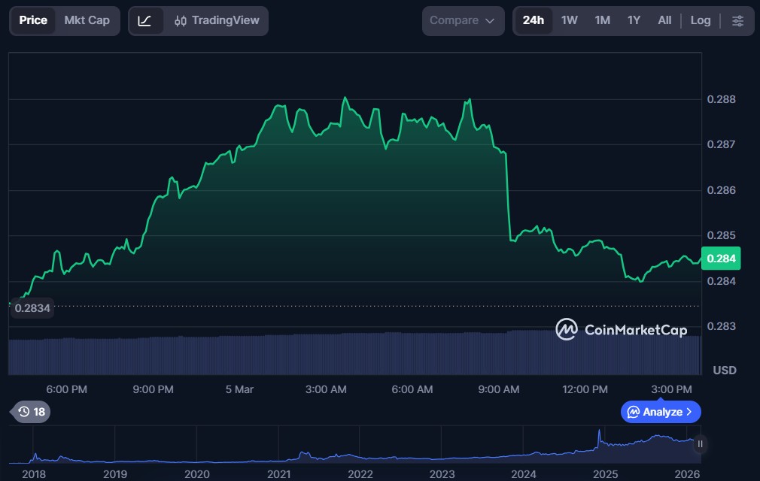The width and height of the screenshot is (760, 481).
Task: Toggle the Mkt Cap view
Action: (x=87, y=20)
